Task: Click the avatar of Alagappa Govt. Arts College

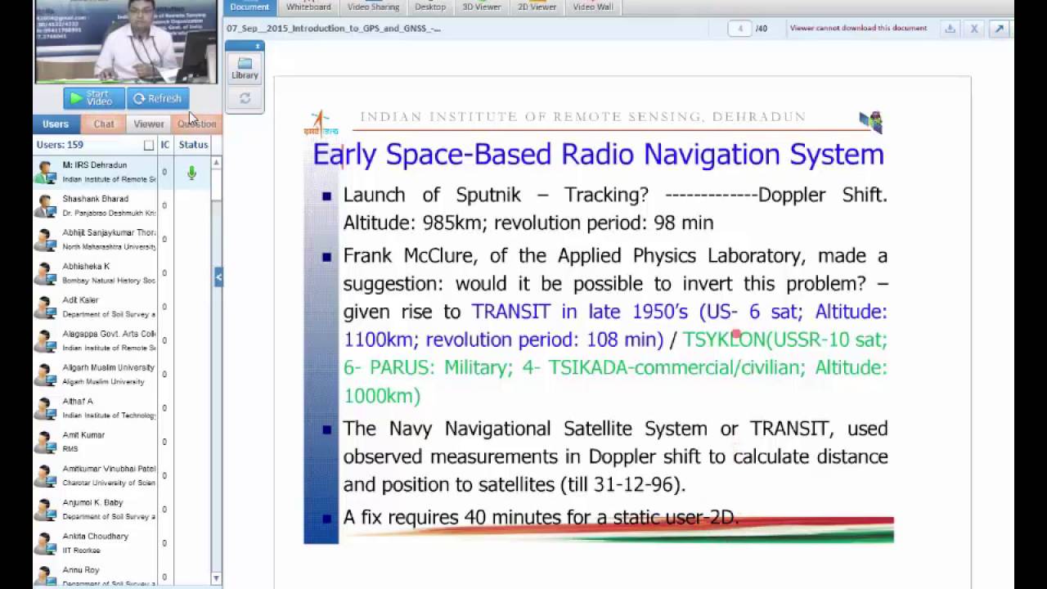Action: (x=45, y=341)
